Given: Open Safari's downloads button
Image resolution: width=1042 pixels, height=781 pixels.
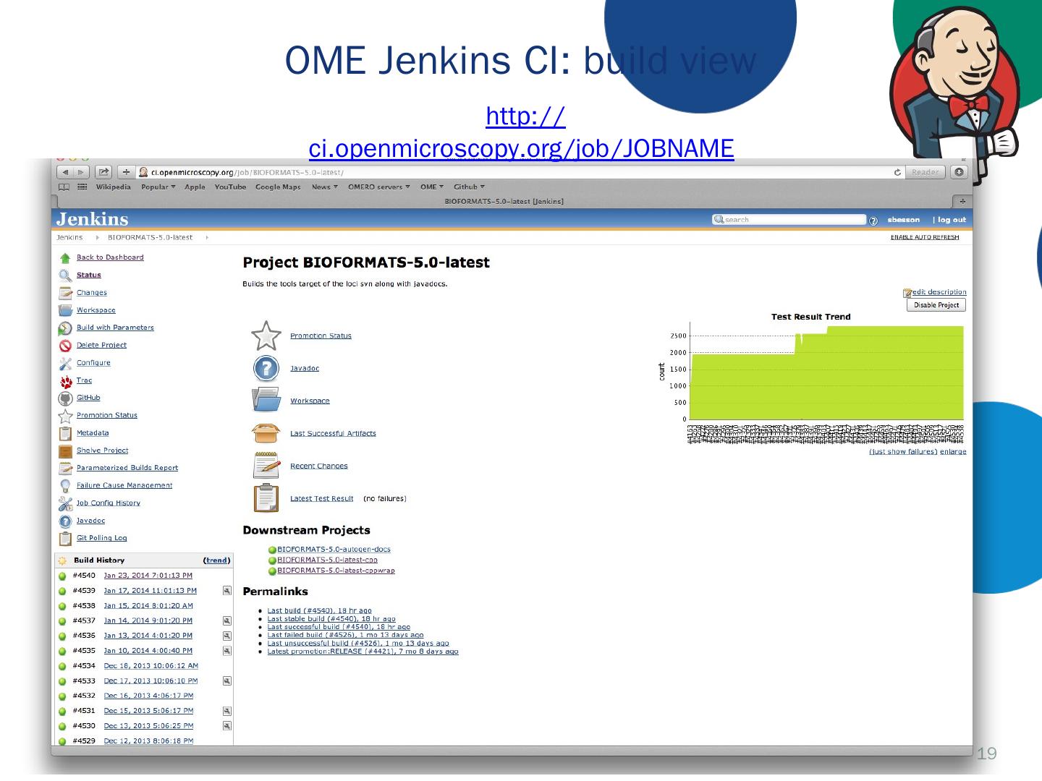Looking at the screenshot, I should 960,172.
